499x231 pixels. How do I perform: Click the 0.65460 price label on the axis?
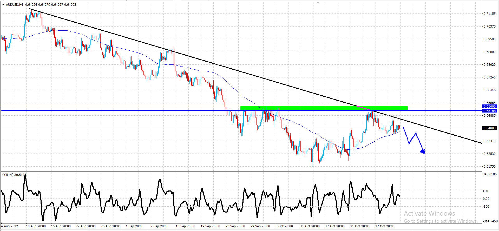(x=490, y=106)
